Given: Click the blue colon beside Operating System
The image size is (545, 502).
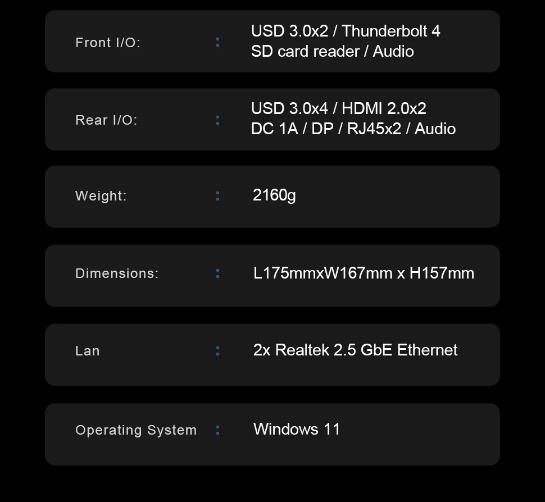Looking at the screenshot, I should (x=218, y=430).
